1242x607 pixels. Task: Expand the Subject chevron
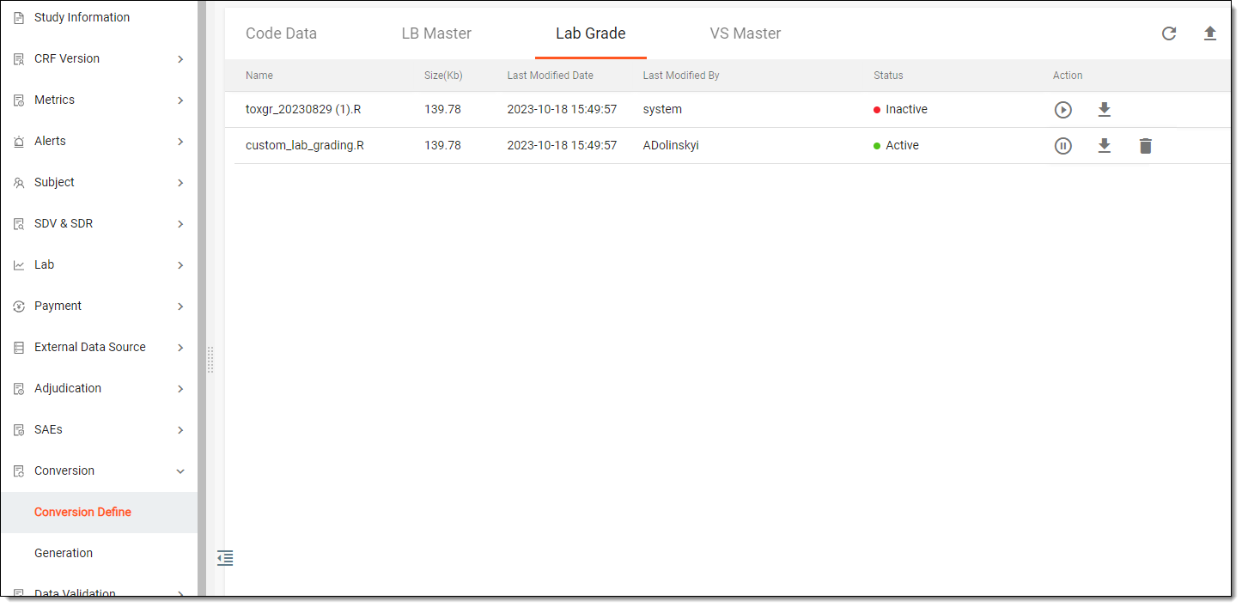pyautogui.click(x=180, y=183)
